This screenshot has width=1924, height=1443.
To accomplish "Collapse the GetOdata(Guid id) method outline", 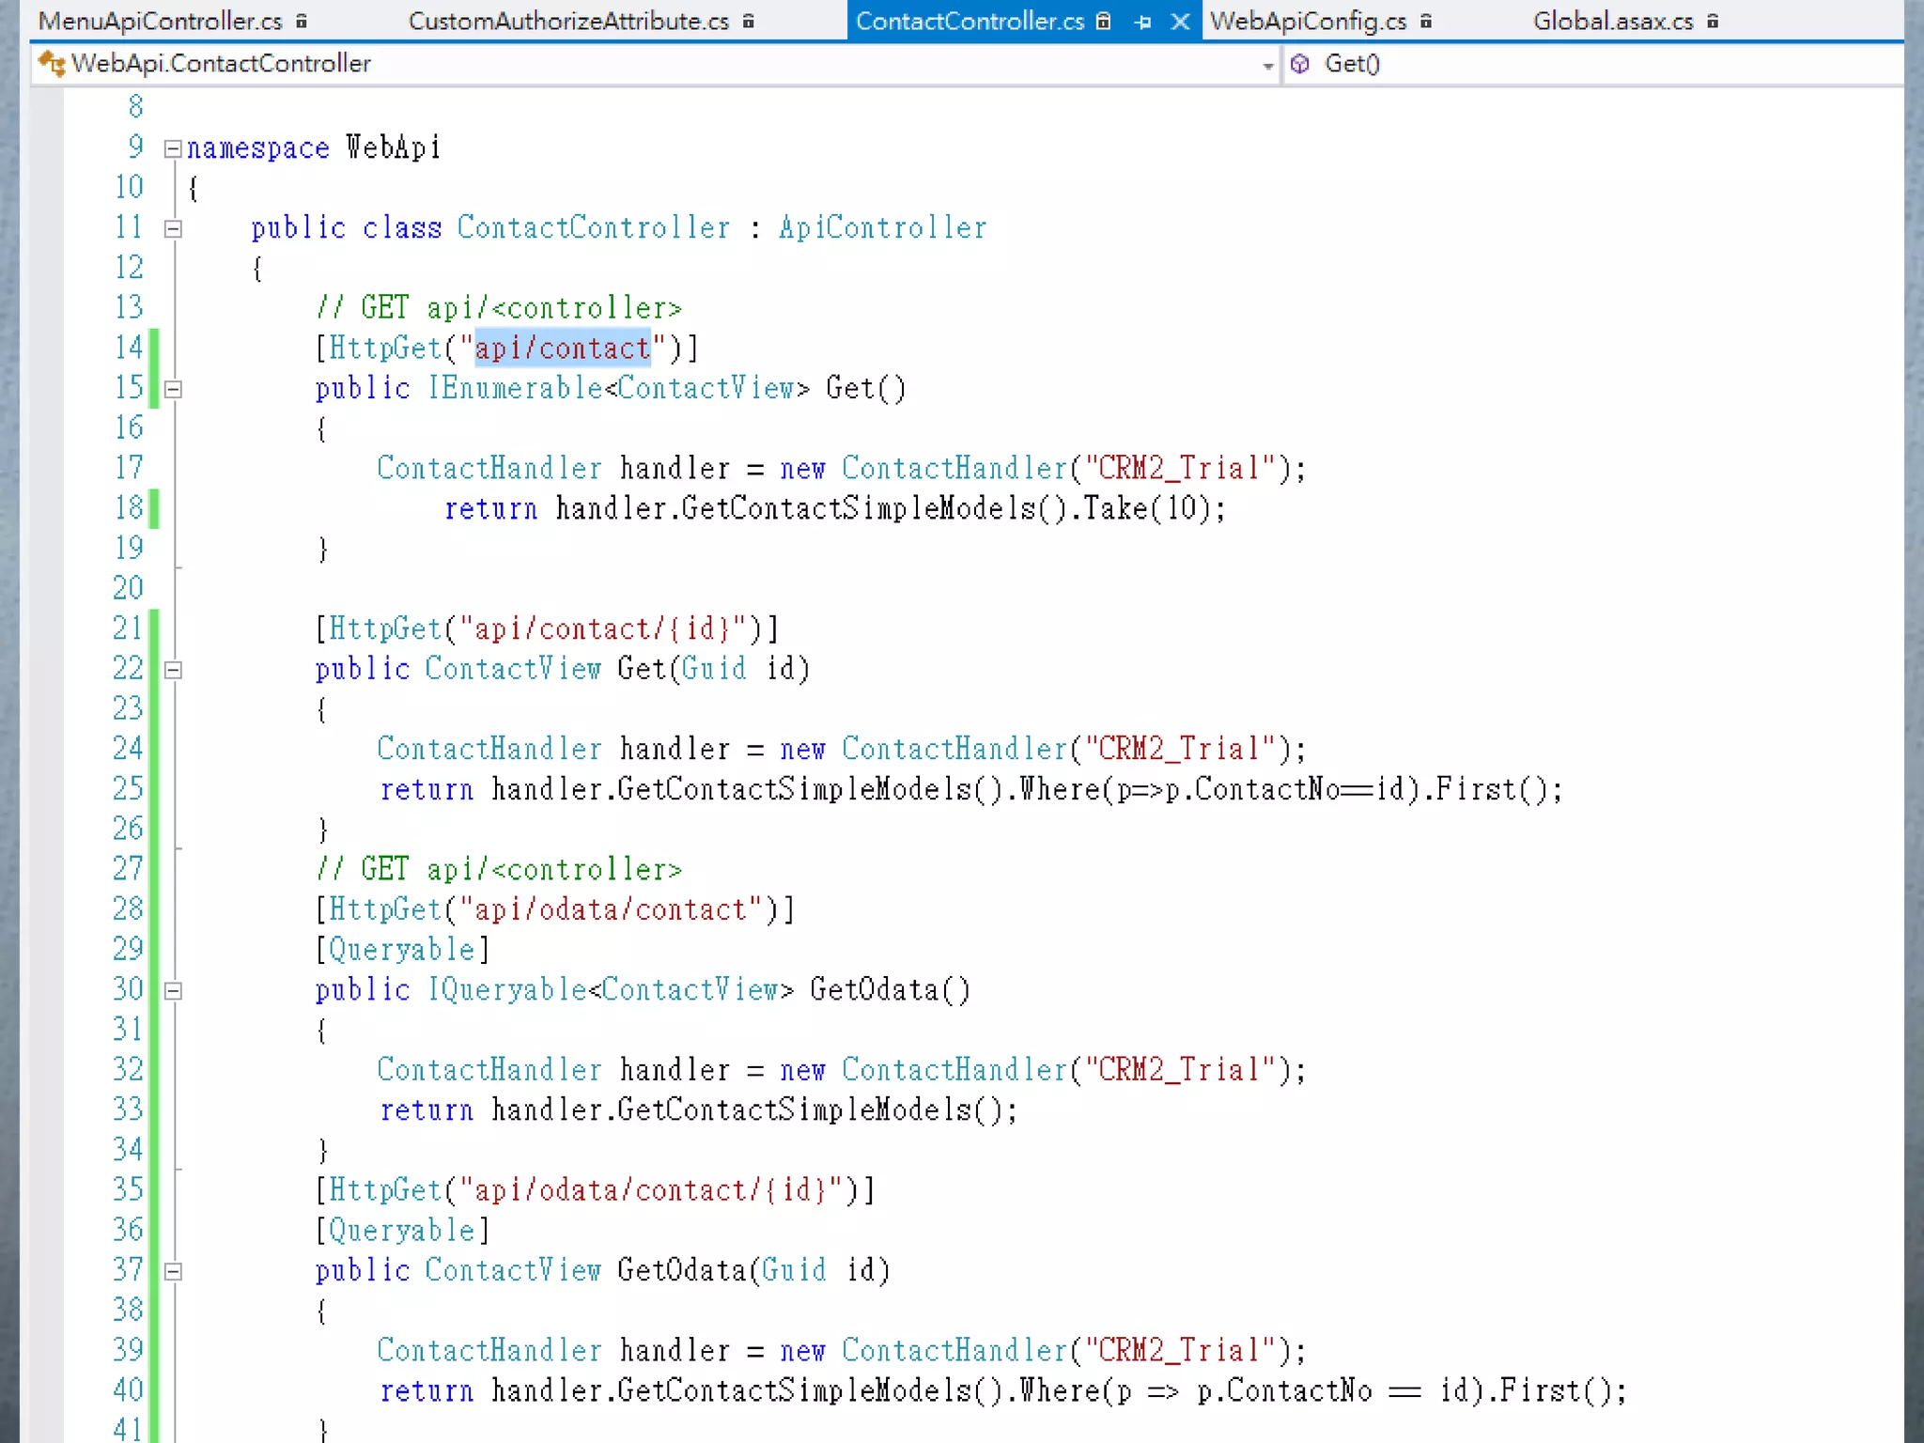I will pos(173,1271).
